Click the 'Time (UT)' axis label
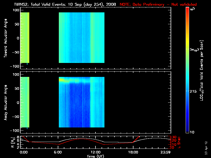Viewport: 211px width, 158px height. pos(97,156)
